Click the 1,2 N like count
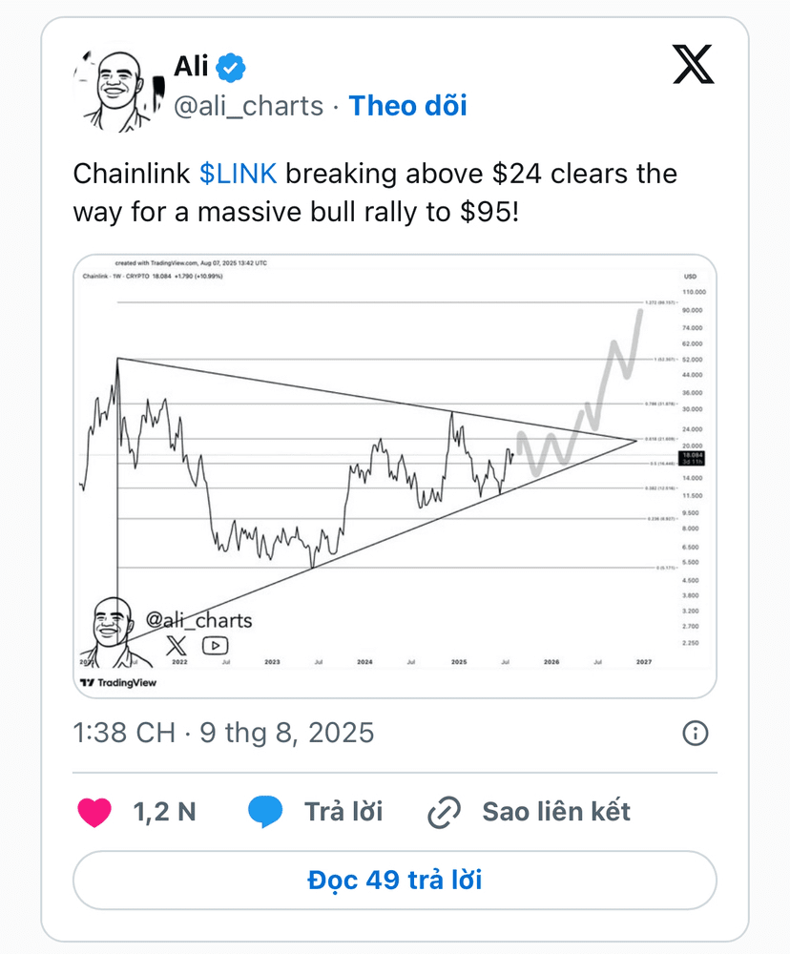The height and width of the screenshot is (954, 790). tap(164, 812)
